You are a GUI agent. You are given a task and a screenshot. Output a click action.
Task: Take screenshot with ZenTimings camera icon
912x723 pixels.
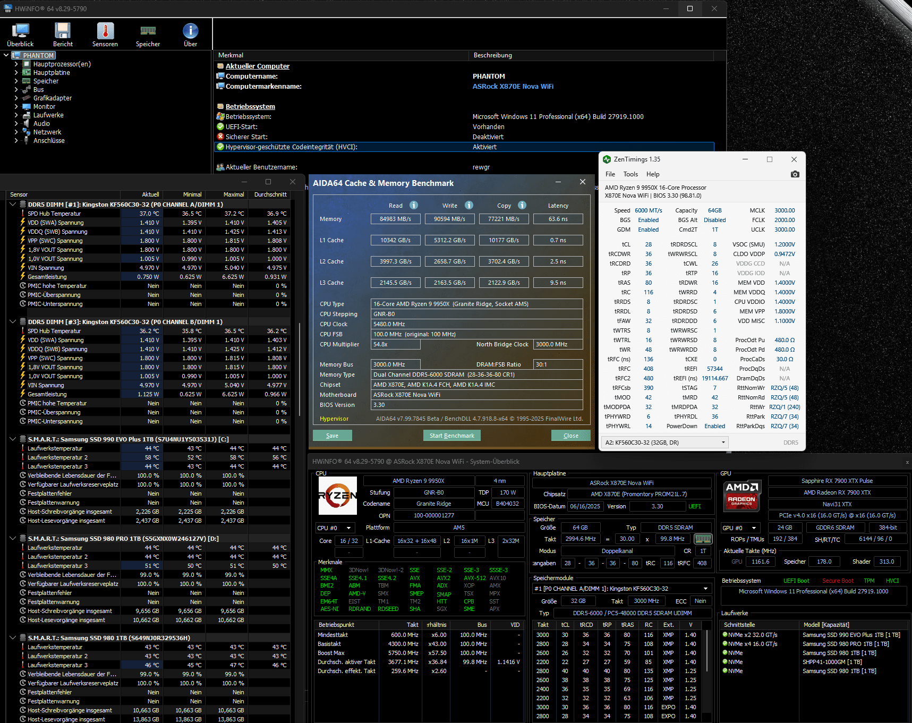(795, 174)
